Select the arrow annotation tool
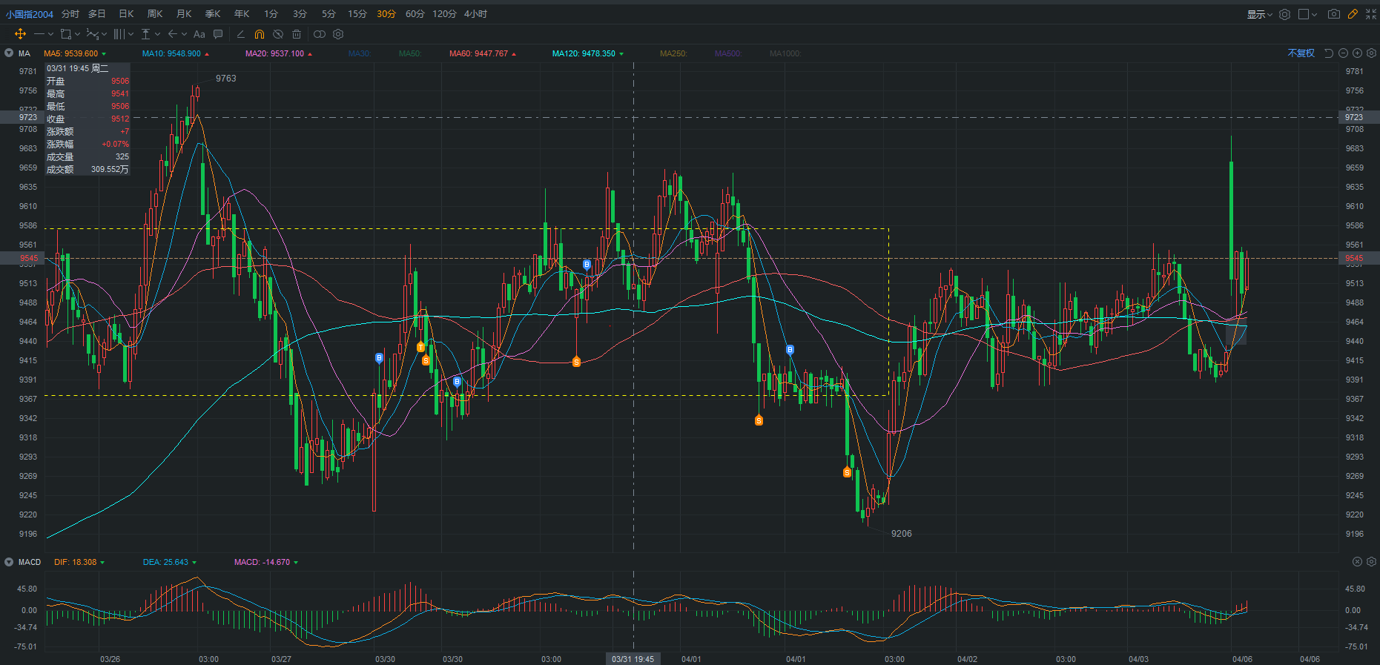This screenshot has width=1380, height=665. click(x=173, y=34)
